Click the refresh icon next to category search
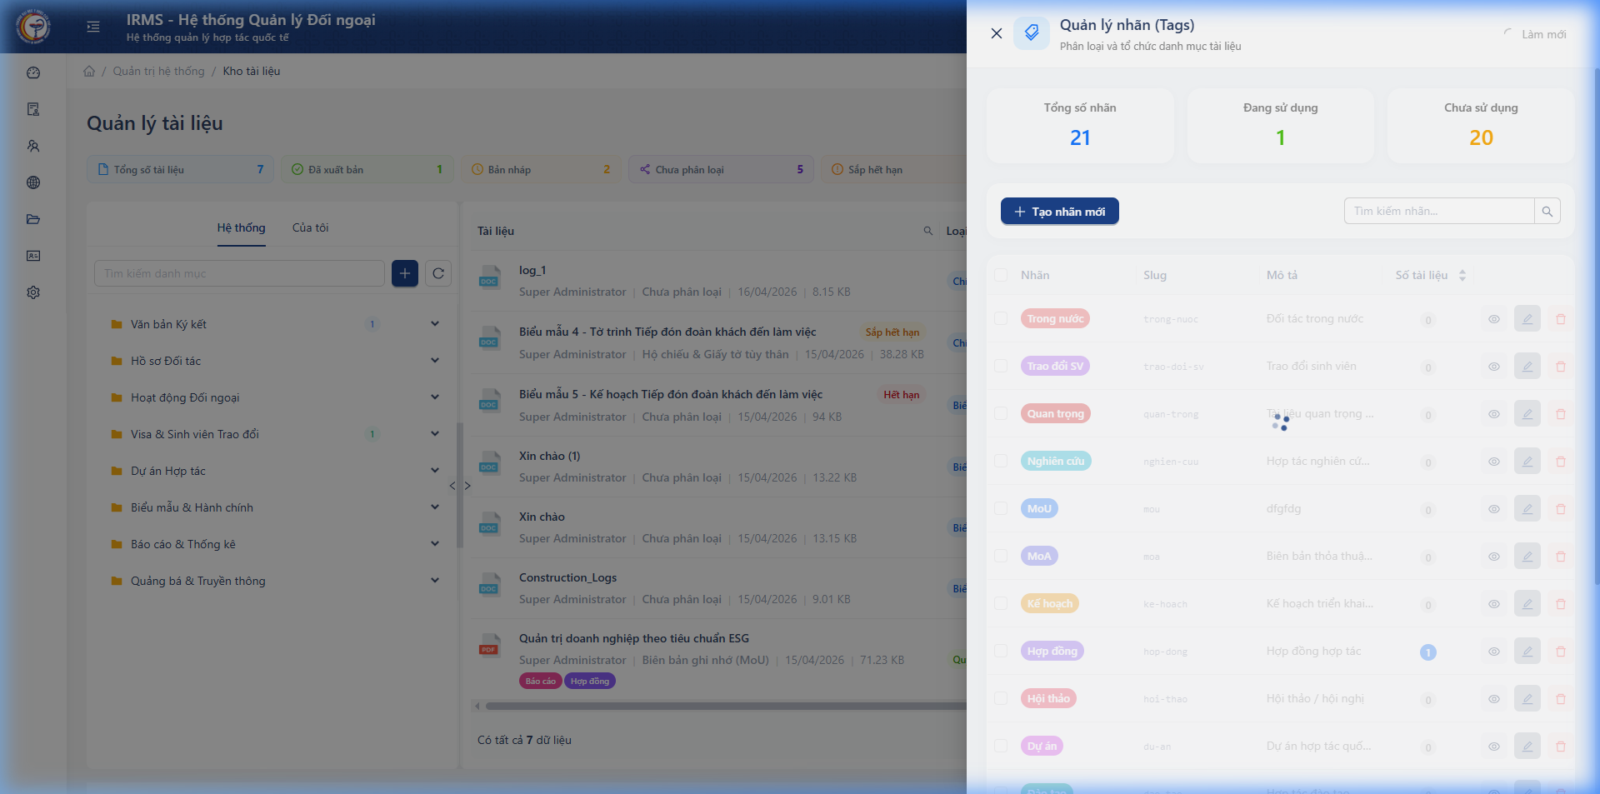Viewport: 1600px width, 794px height. click(x=438, y=273)
